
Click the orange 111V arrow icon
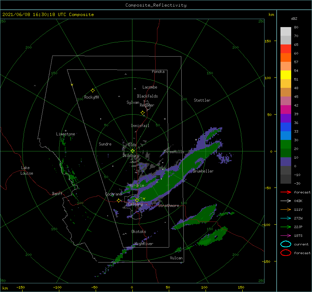[x=286, y=209]
